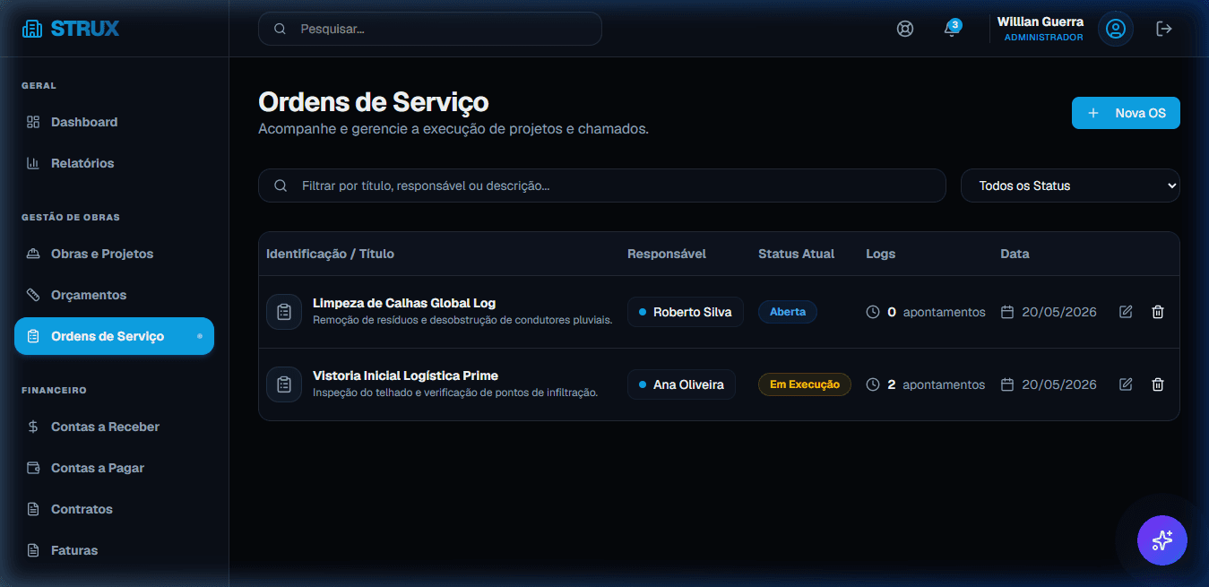1209x587 pixels.
Task: Click clipboard icon of Limpeza de Calhas row
Action: (x=284, y=312)
